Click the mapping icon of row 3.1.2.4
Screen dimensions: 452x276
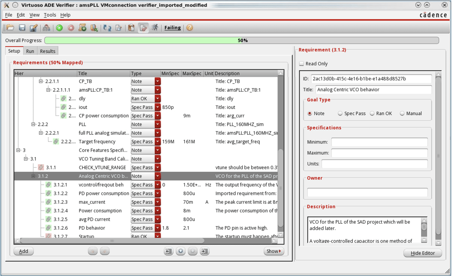49,211
